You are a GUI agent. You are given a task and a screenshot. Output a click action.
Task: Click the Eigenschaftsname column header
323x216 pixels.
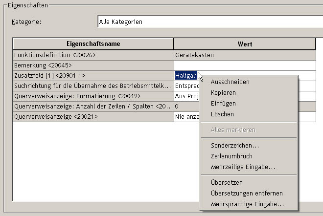93,44
